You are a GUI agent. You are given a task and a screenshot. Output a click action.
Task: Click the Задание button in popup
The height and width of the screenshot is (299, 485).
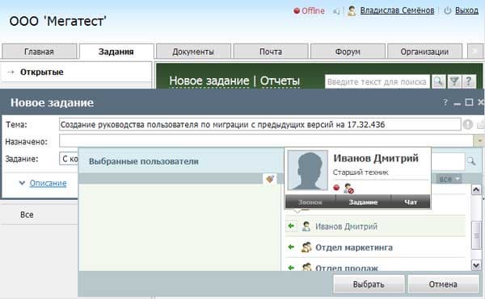[363, 202]
